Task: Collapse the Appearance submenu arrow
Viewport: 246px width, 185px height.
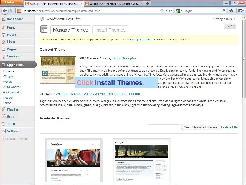Action: (32, 65)
